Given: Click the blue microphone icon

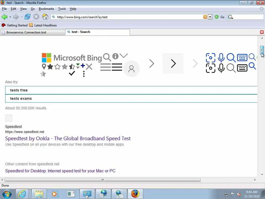Looking at the screenshot, I should pos(221,58).
